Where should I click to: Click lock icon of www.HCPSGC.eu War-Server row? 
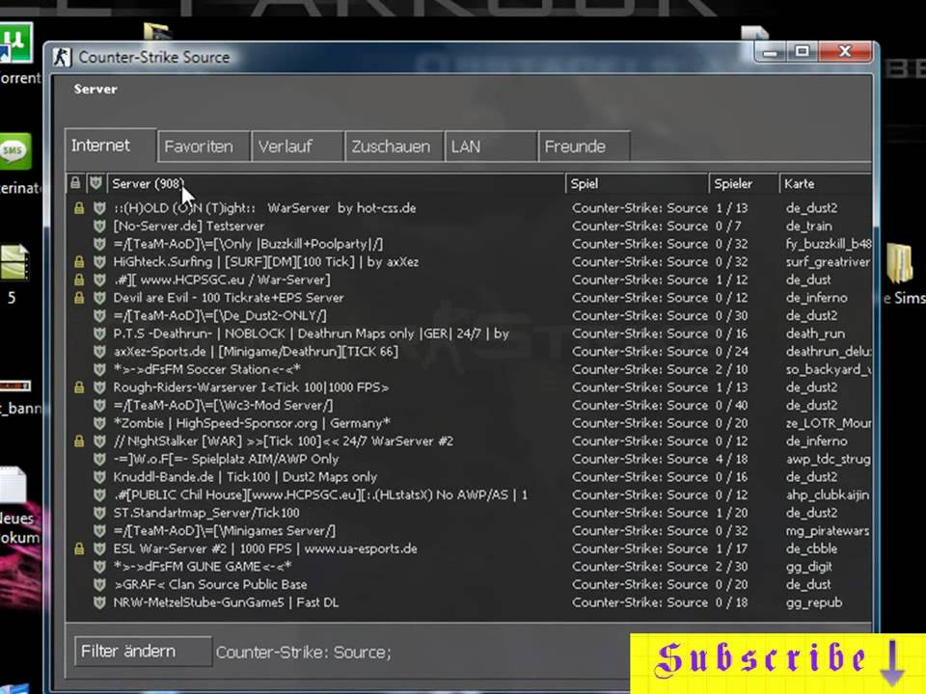[78, 280]
